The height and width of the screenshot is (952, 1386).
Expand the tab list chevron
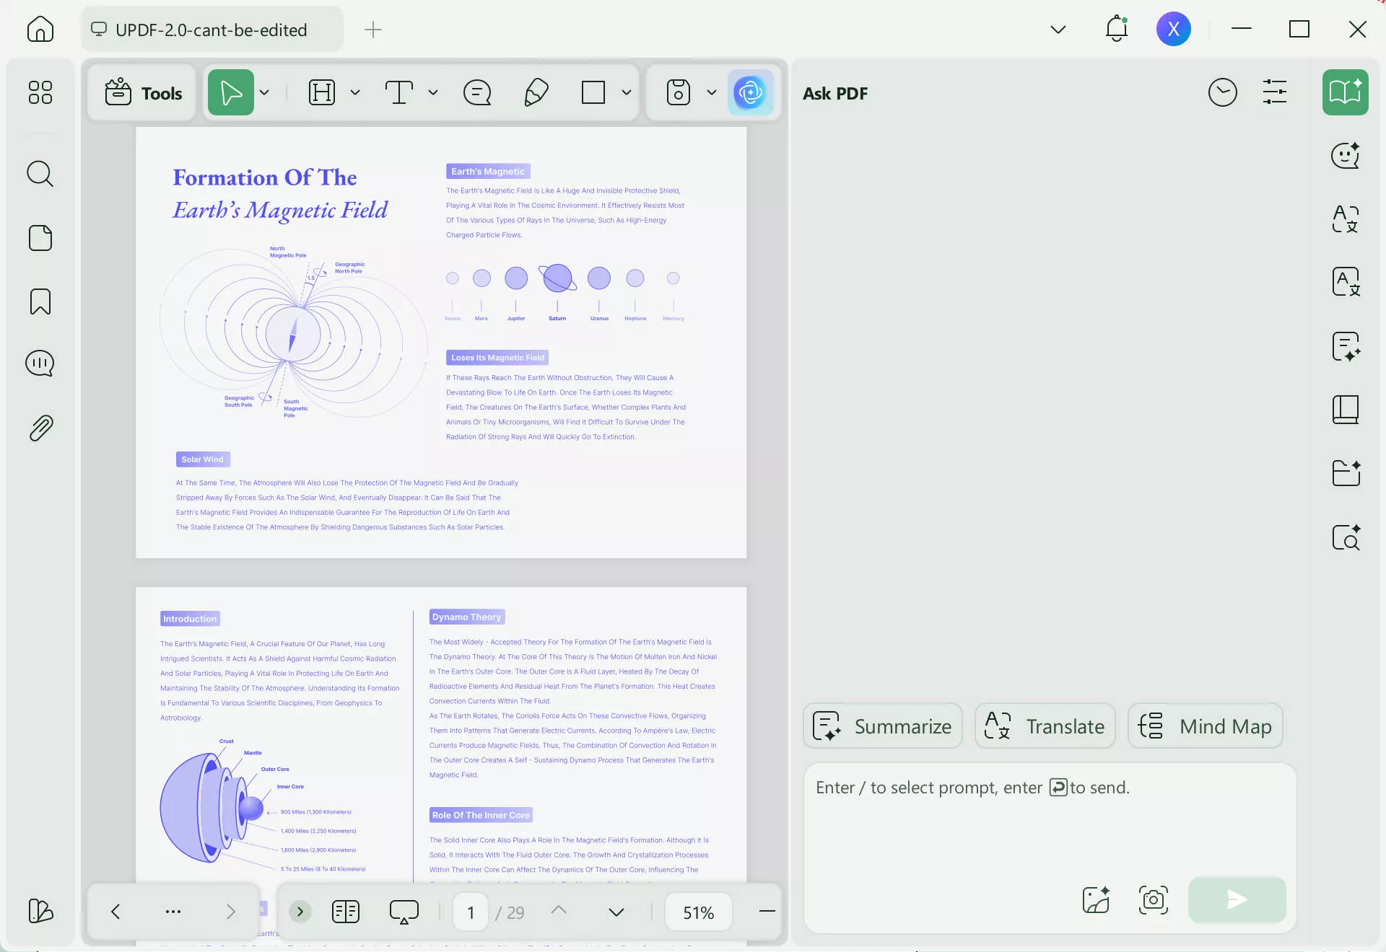tap(1058, 30)
